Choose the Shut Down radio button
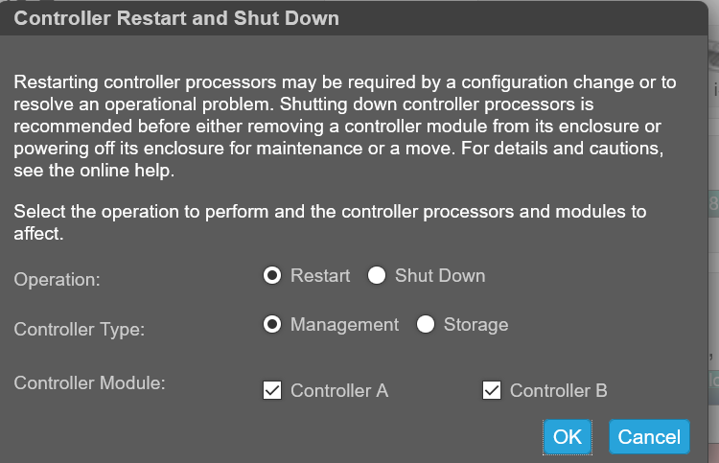 point(377,276)
